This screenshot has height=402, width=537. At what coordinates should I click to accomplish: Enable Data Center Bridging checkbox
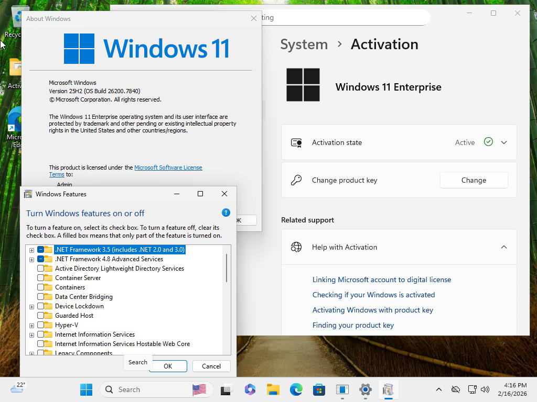(x=40, y=297)
